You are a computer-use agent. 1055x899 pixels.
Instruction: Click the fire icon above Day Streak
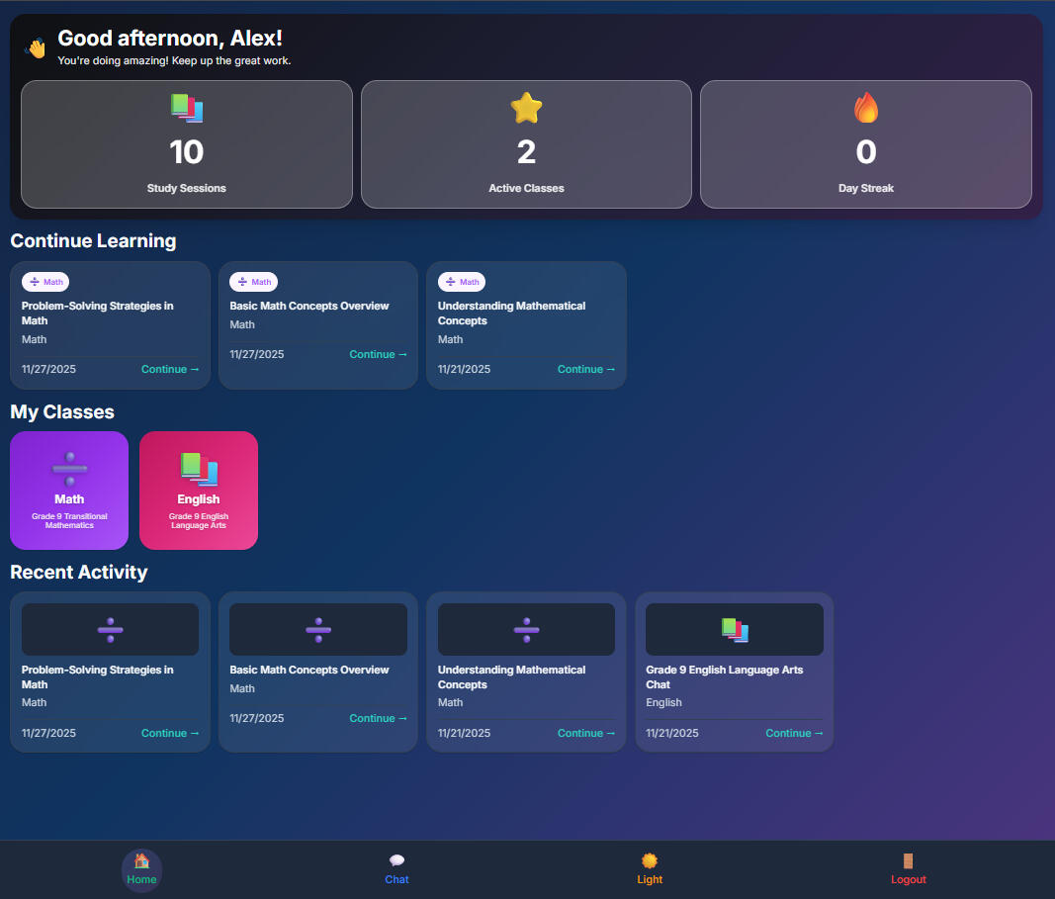pyautogui.click(x=865, y=108)
